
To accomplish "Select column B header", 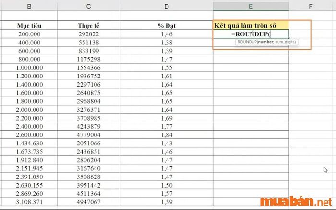I will click(29, 6).
